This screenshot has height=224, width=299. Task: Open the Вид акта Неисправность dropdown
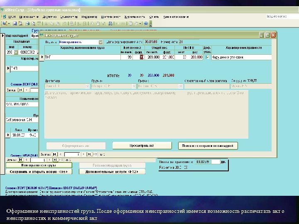(100, 42)
